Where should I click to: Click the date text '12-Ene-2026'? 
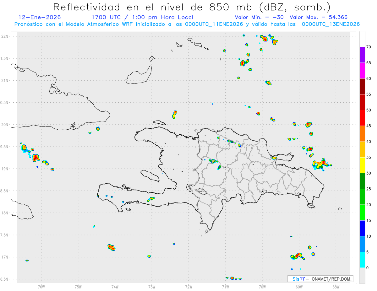(40, 17)
